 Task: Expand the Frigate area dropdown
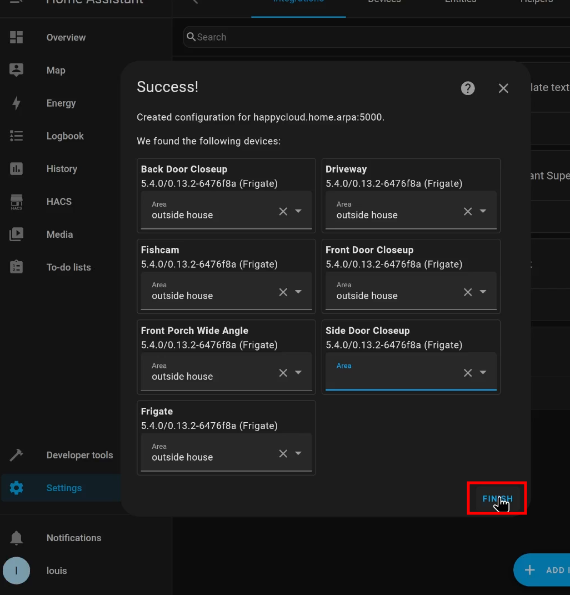pos(298,453)
